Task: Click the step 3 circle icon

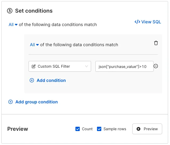Action: [x=10, y=11]
